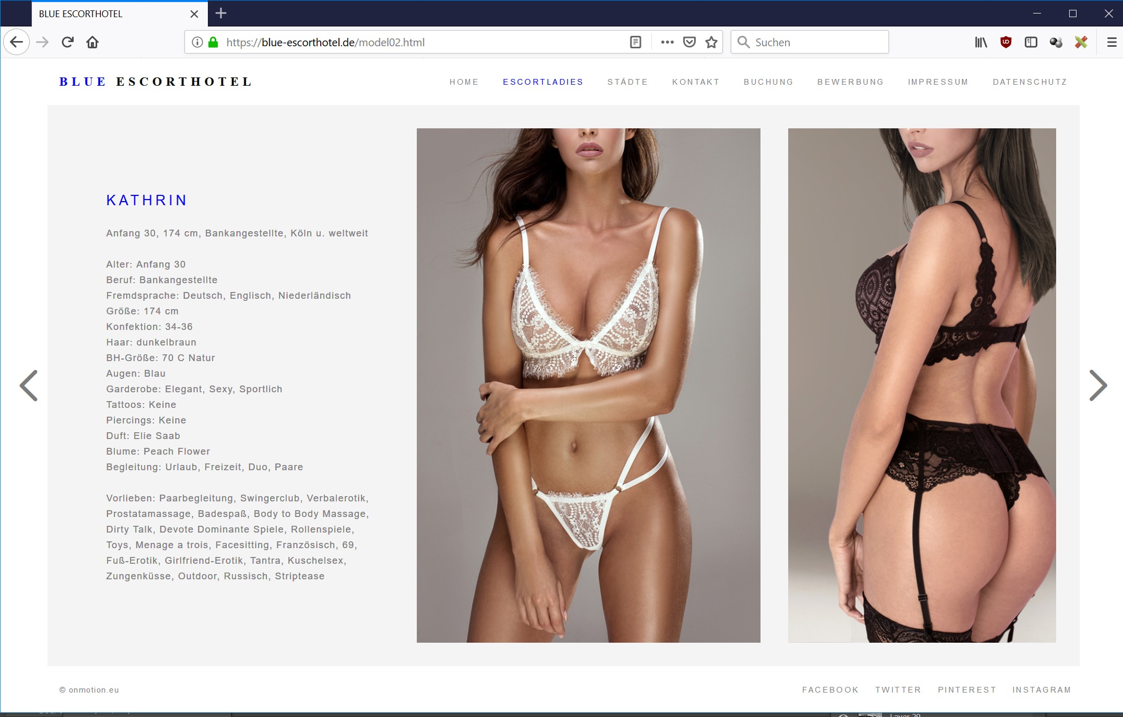
Task: Click the grey spheres extension icon
Action: click(1056, 42)
